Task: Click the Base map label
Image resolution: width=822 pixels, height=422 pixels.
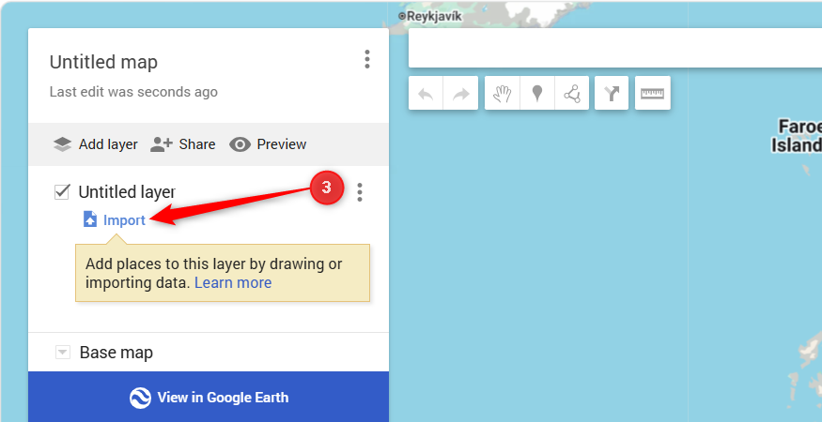Action: tap(116, 353)
